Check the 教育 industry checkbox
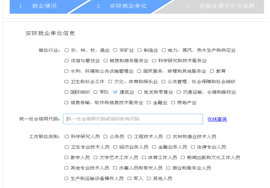 (212, 71)
